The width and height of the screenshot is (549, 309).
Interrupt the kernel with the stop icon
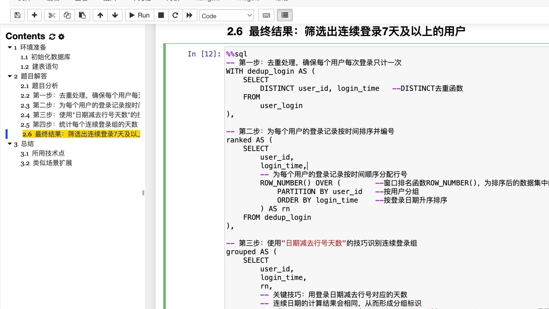click(161, 15)
